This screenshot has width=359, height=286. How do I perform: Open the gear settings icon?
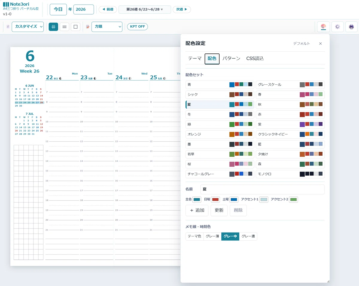(x=337, y=27)
